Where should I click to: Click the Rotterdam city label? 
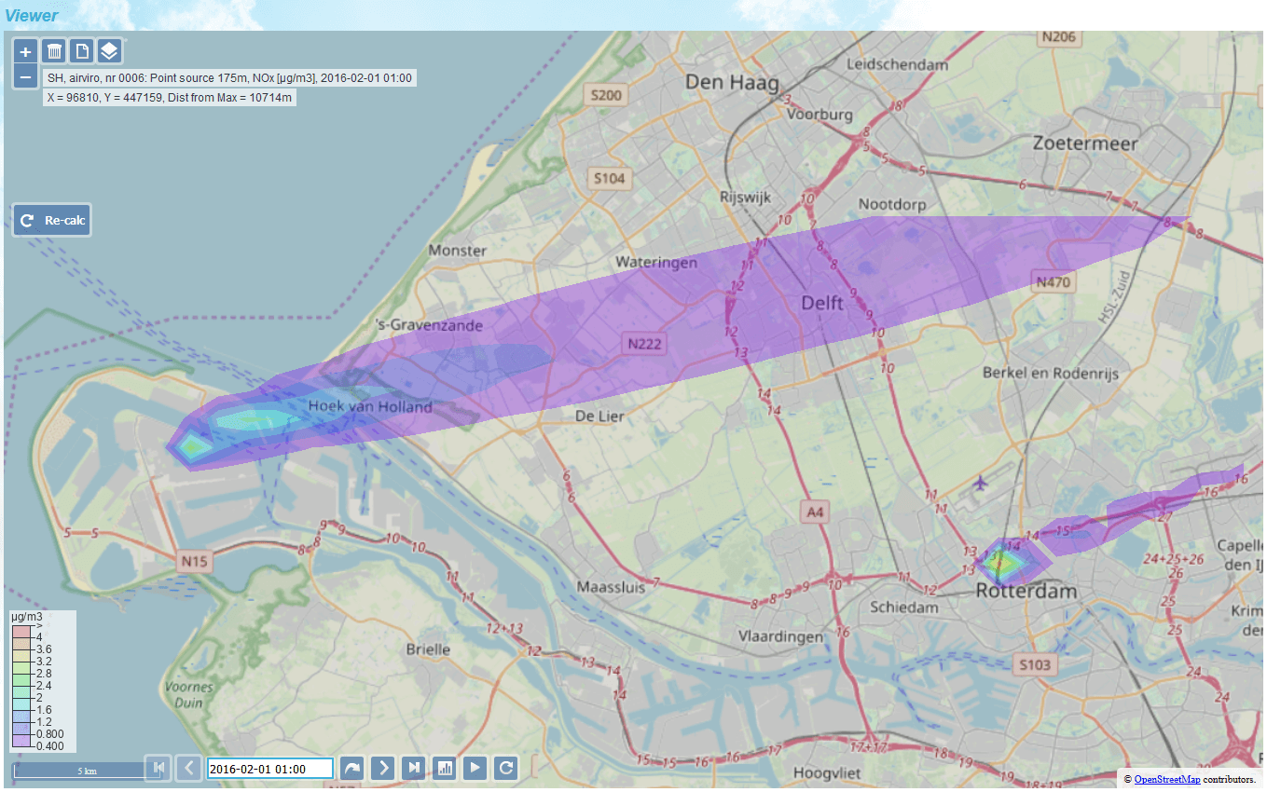tap(1026, 592)
